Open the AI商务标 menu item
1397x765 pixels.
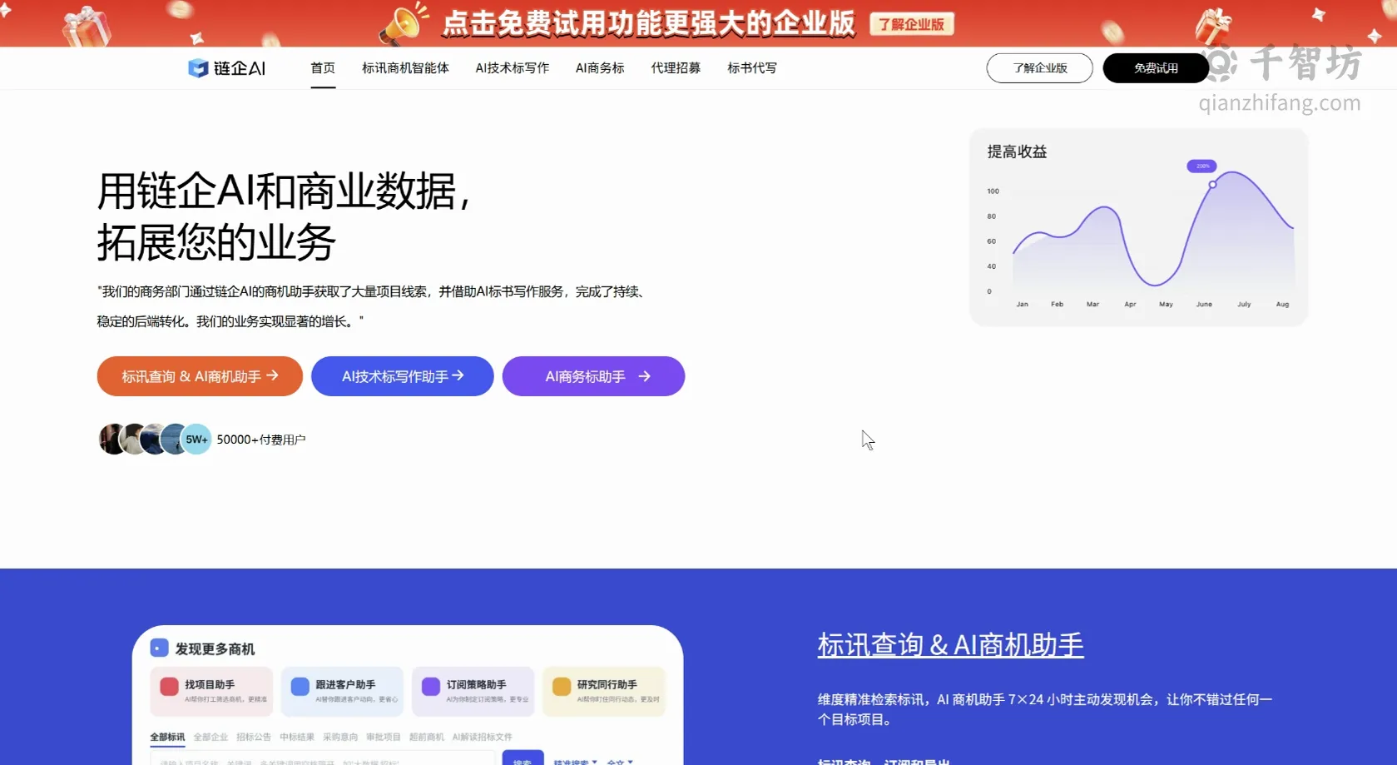pos(600,68)
